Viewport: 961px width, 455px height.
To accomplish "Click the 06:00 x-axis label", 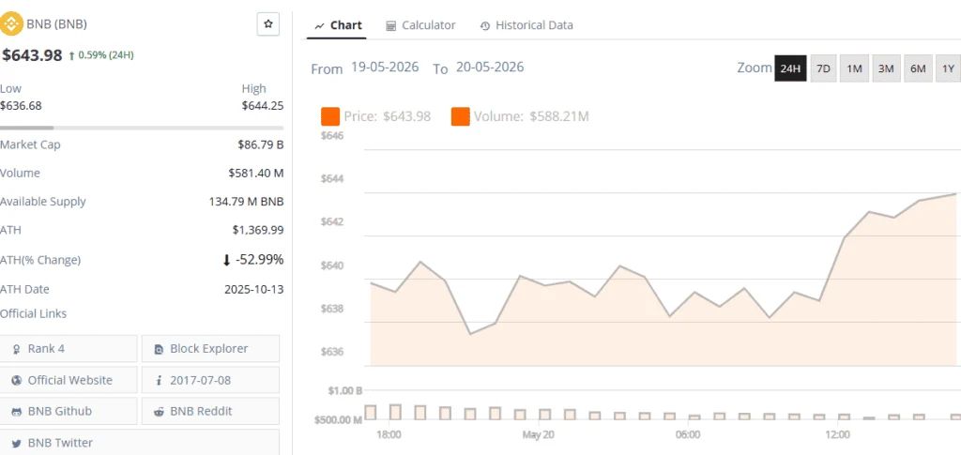I will tap(688, 434).
